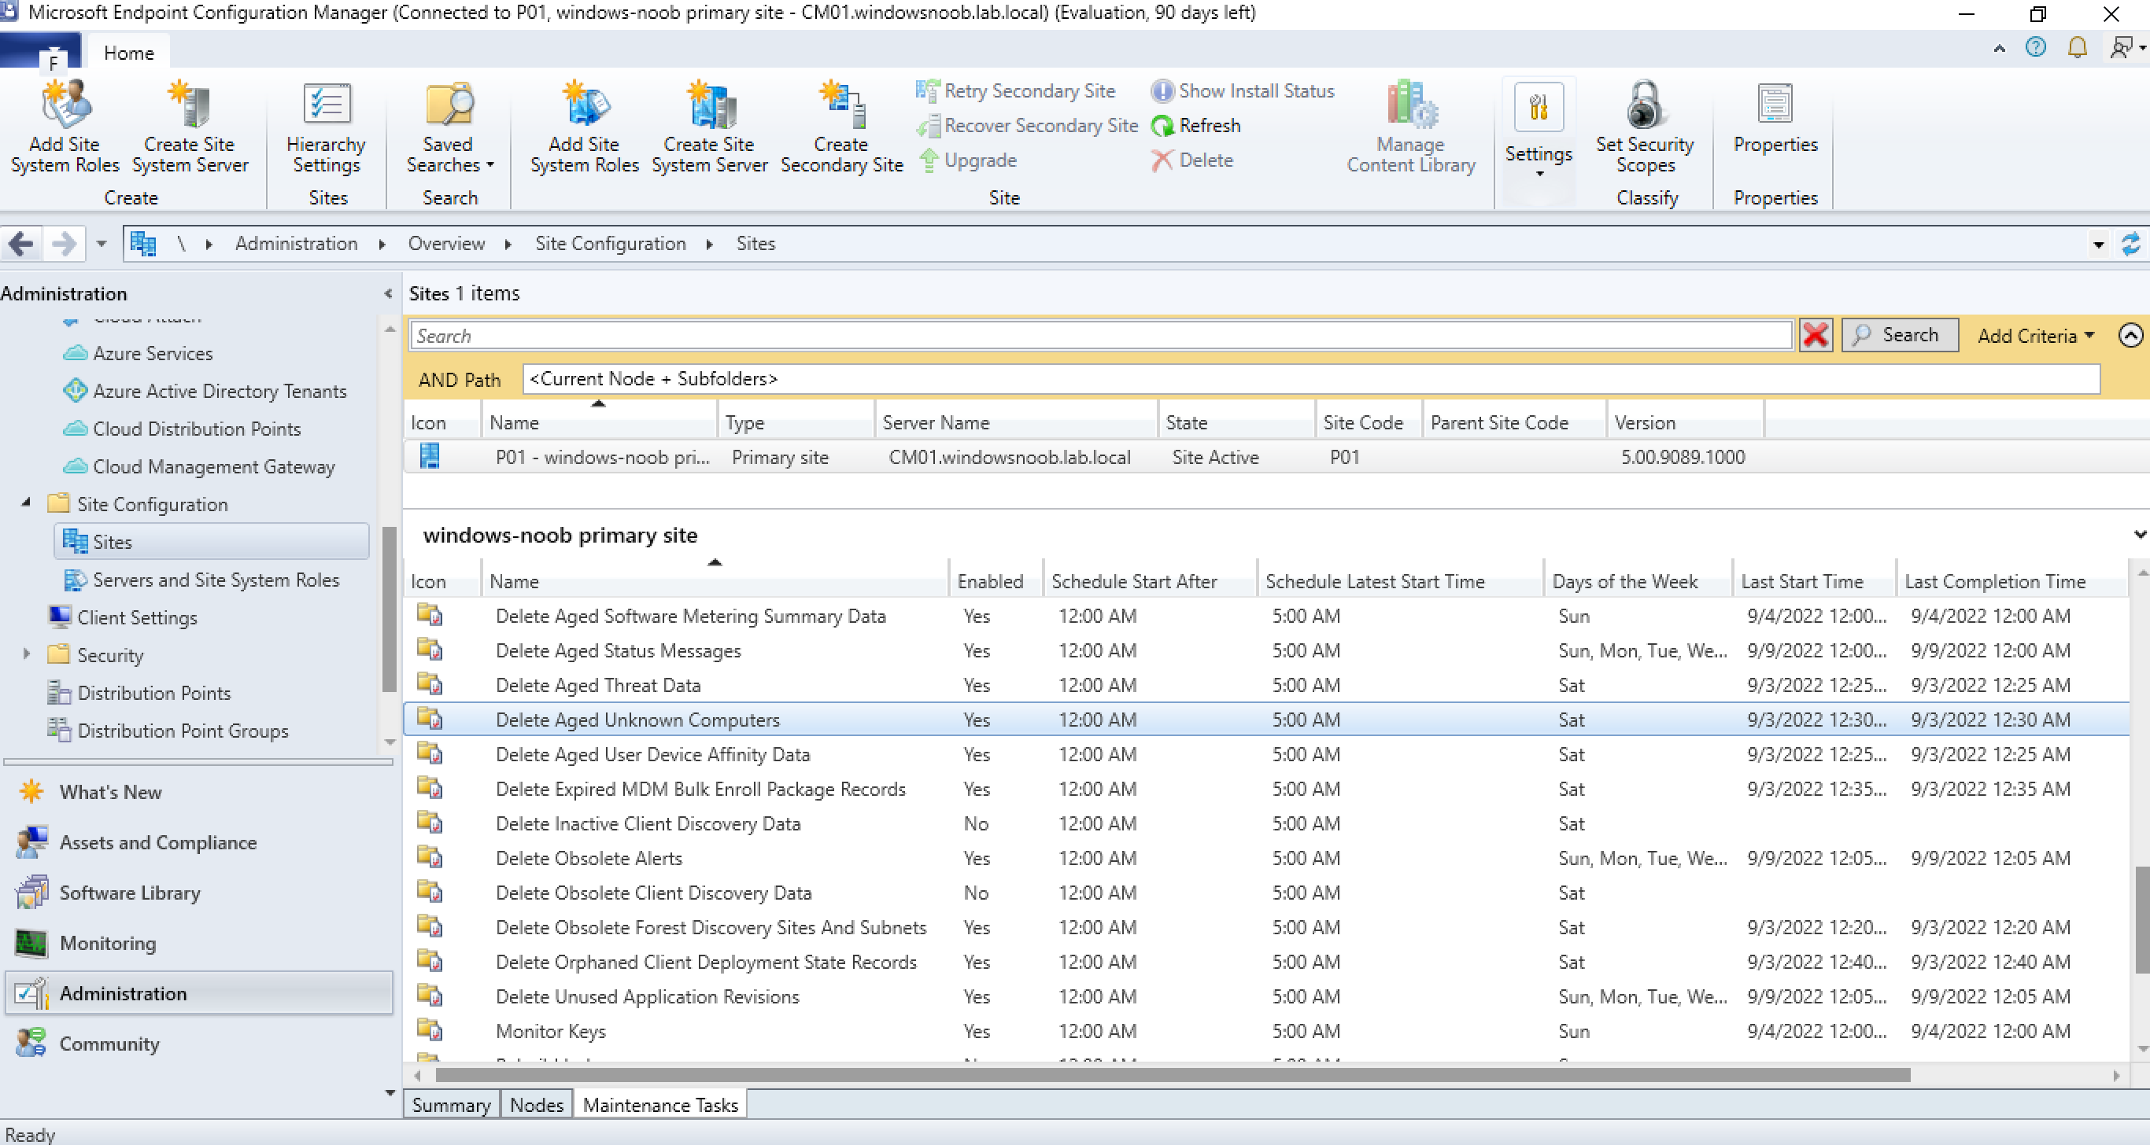2150x1145 pixels.
Task: Click Show Install Status
Action: (1243, 91)
